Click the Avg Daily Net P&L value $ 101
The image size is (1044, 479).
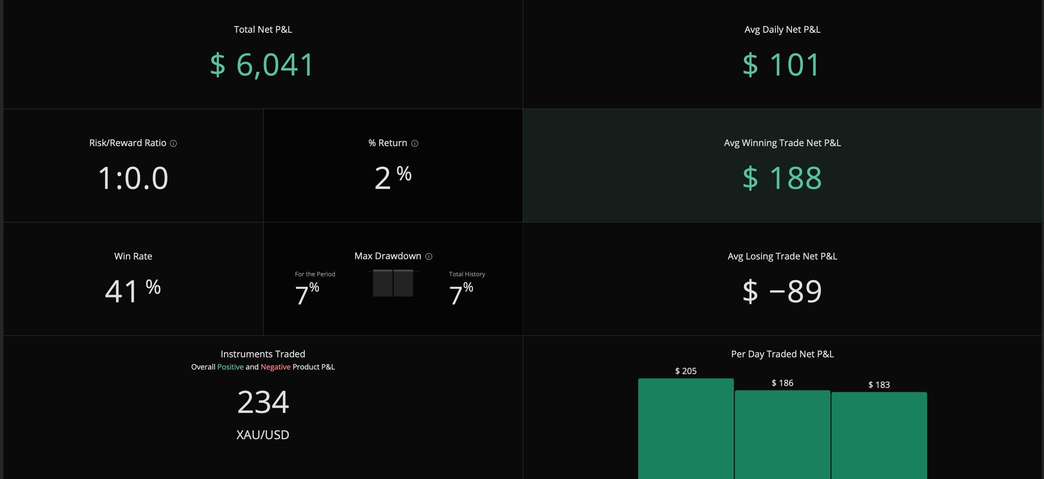pos(781,64)
